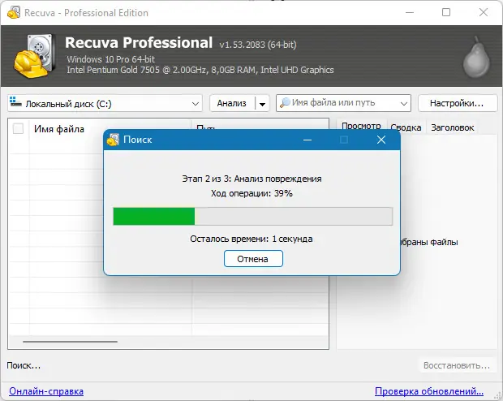Open the filename or path filter dropdown arrow
The image size is (503, 401).
pos(403,103)
